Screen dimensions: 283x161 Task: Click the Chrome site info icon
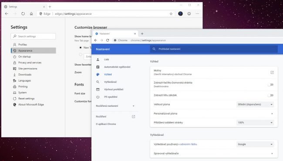115,40
